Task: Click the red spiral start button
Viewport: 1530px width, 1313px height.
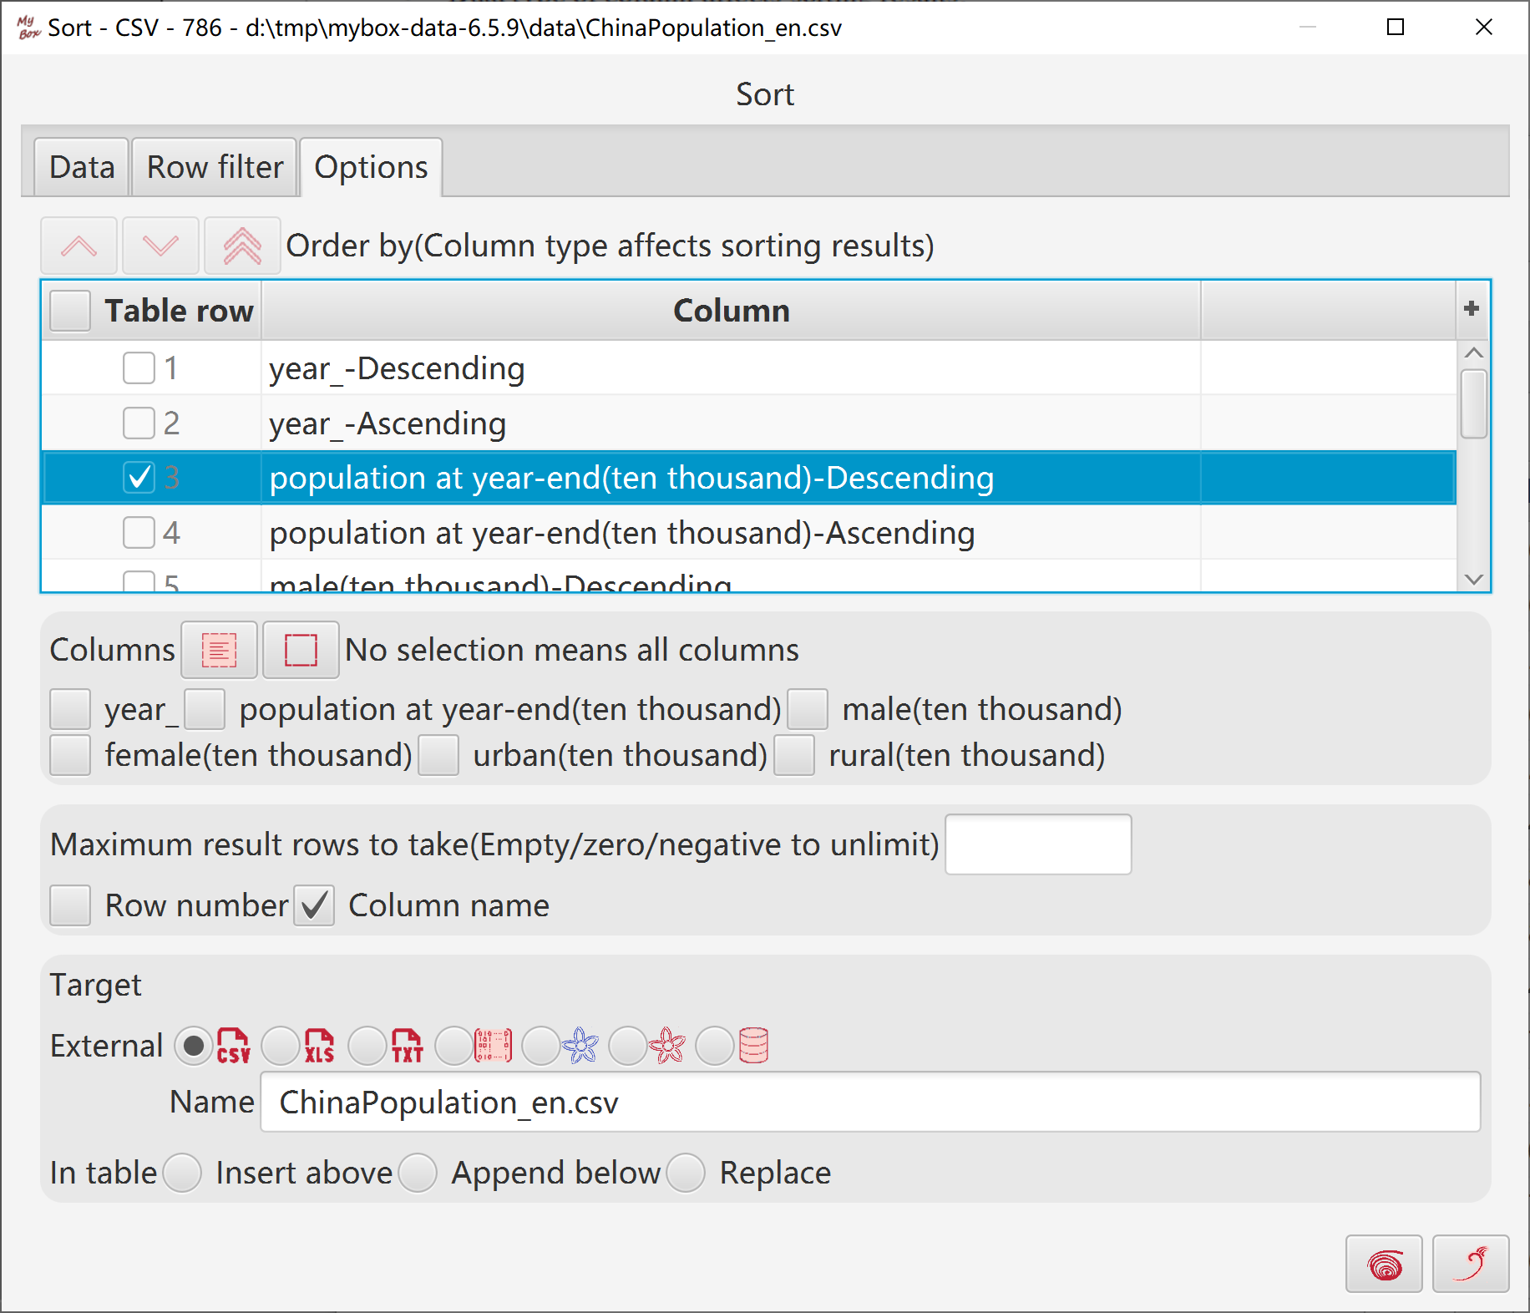Action: 1384,1264
